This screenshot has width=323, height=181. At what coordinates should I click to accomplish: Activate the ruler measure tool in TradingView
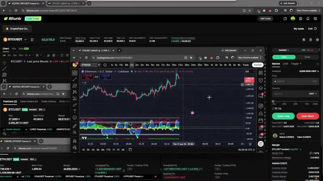75,126
